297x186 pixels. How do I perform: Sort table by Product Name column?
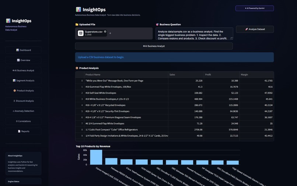(126, 75)
